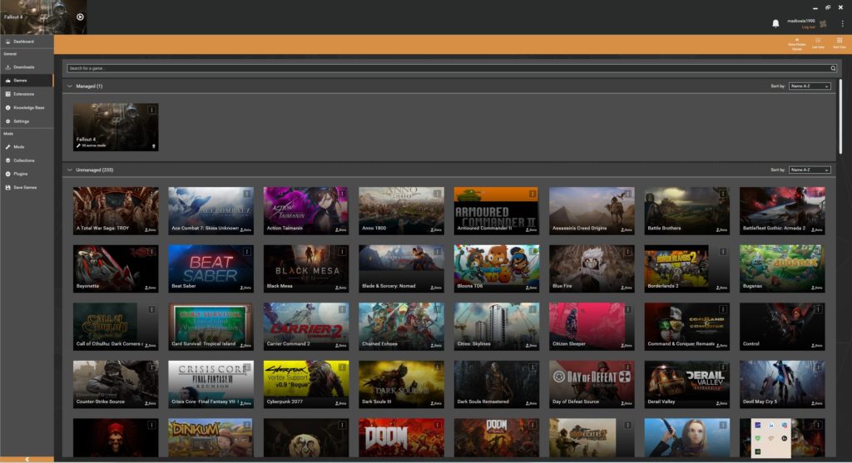Select Games in the sidebar
Screen dimensions: 852x463
click(27, 81)
